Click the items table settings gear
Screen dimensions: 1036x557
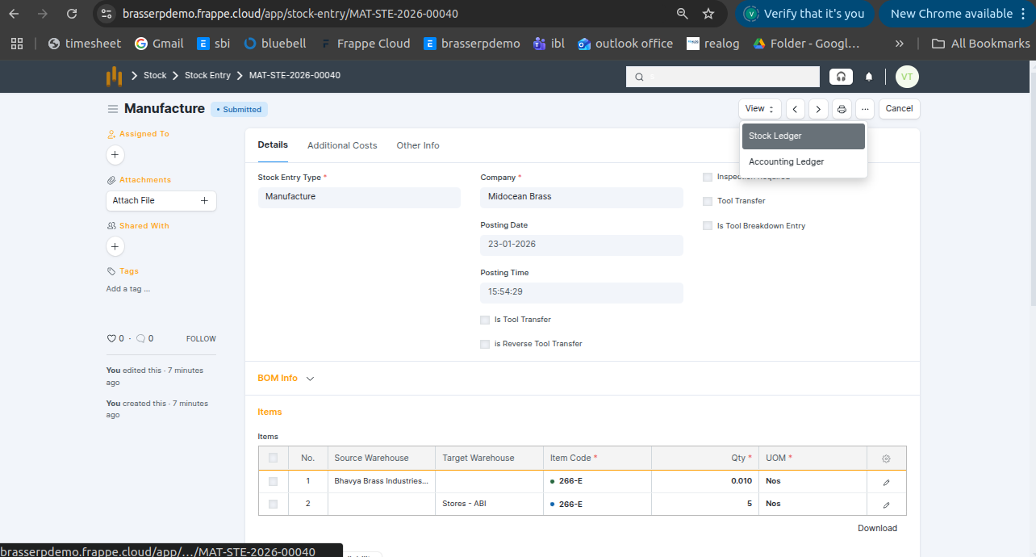pos(886,459)
